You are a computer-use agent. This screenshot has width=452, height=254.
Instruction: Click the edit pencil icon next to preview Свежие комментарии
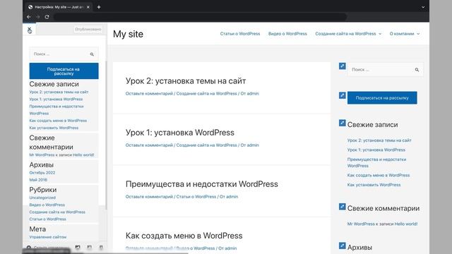342,207
